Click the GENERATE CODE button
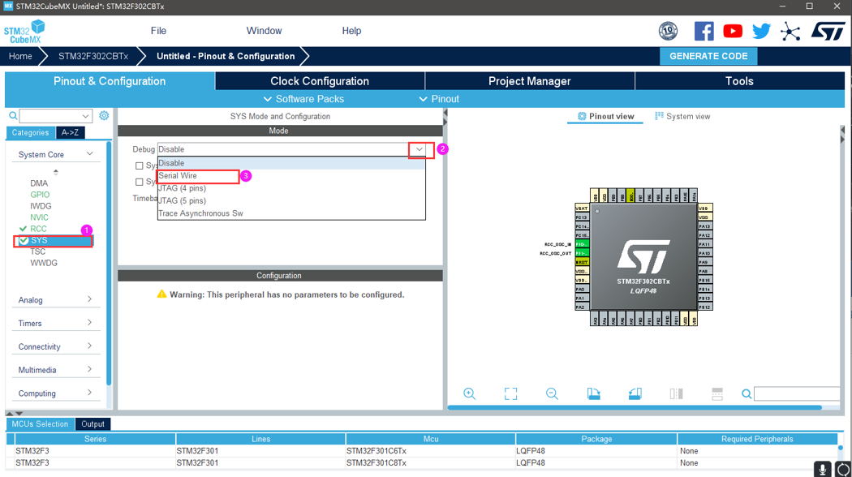Screen dimensions: 852x477 (708, 56)
